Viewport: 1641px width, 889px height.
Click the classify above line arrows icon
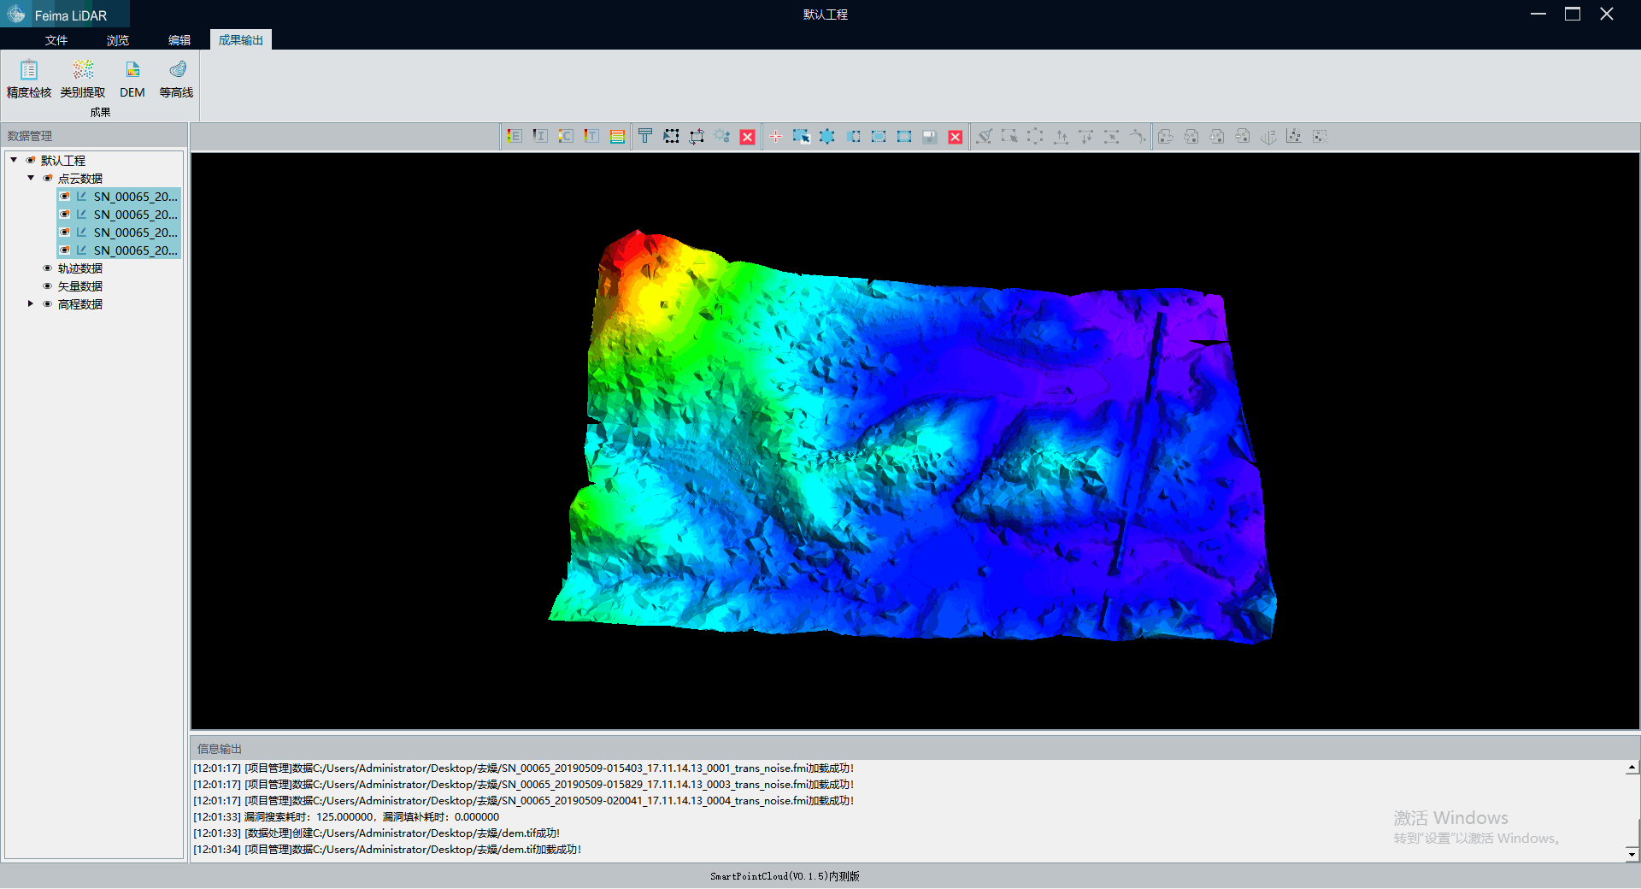click(1061, 136)
